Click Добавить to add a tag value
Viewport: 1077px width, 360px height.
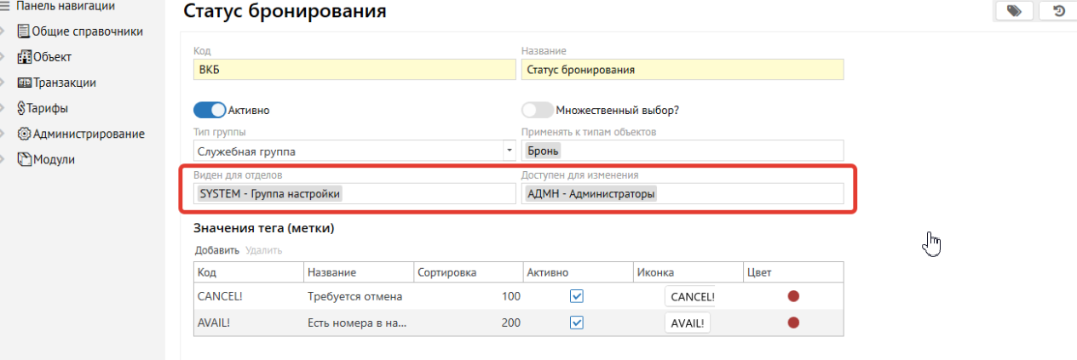tap(216, 250)
